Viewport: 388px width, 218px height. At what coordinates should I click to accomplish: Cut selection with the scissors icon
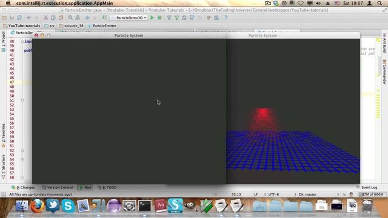click(45, 18)
